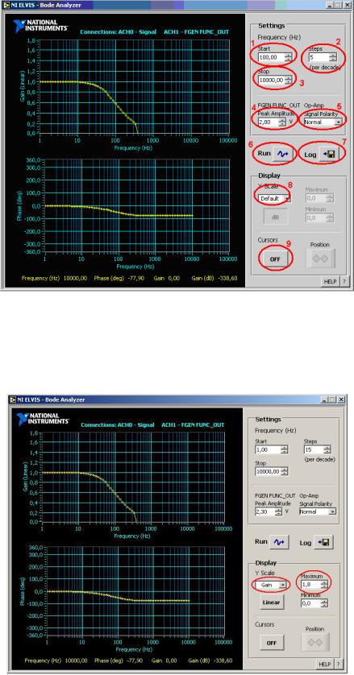Click HELP button in lower window
Viewport: 354px width, 675px height.
pos(326,665)
